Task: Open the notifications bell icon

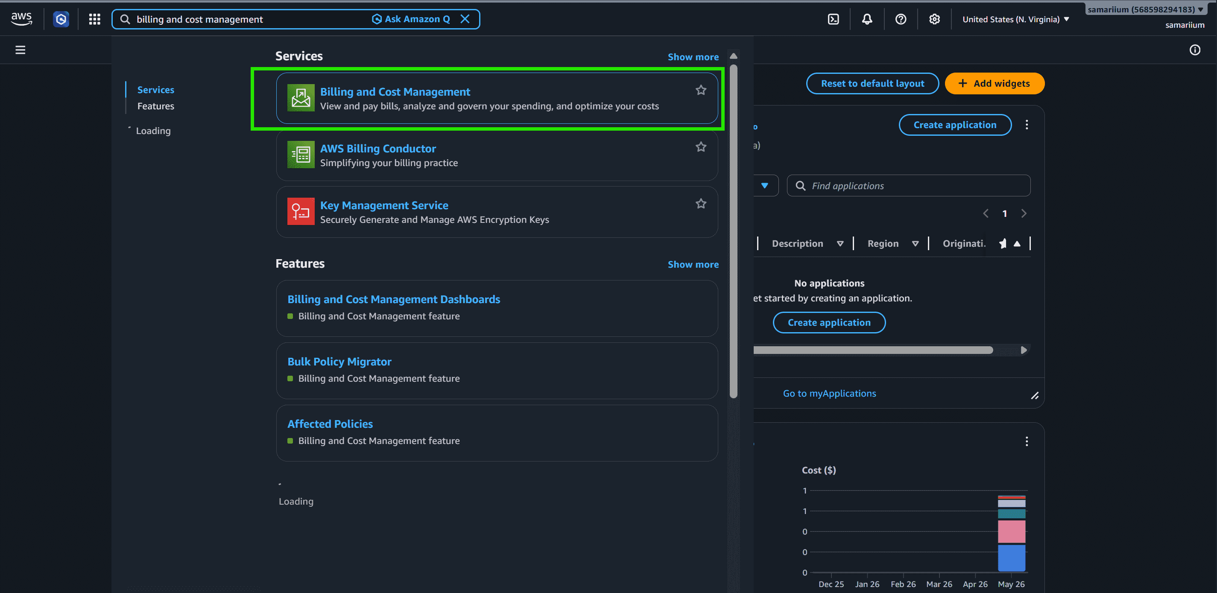Action: coord(867,19)
